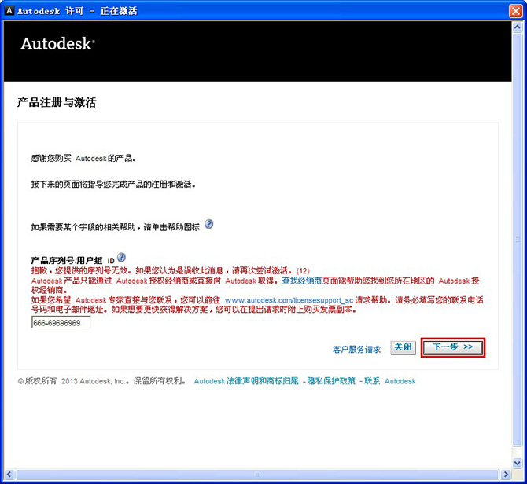
Task: Click the vertical scrollbar thumb
Action: 518,240
